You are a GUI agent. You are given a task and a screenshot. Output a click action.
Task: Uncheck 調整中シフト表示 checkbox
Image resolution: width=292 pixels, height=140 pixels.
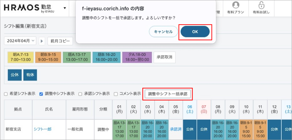41,94
